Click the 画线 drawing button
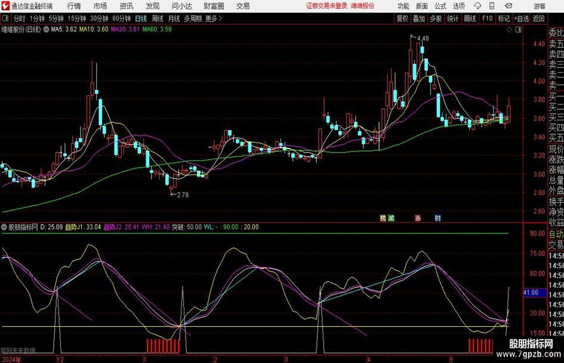Image resolution: width=564 pixels, height=363 pixels. coord(470,18)
